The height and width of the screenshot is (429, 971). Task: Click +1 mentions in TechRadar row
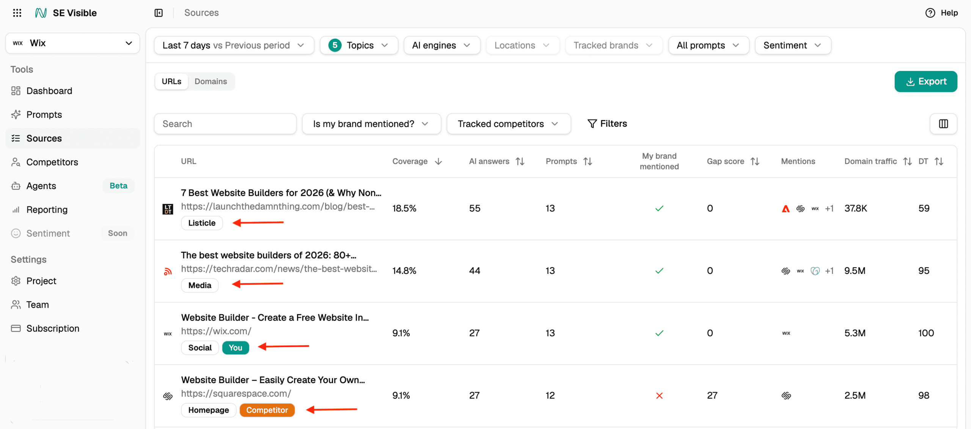click(830, 271)
